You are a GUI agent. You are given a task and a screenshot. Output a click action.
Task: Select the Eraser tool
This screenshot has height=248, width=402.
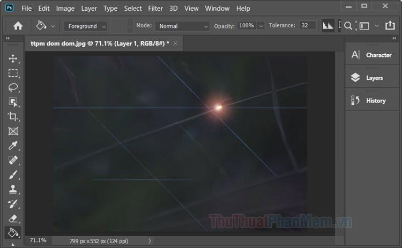point(13,218)
